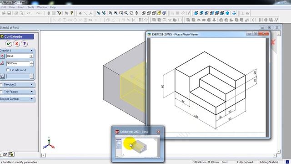The image size is (291, 164).
Task: Select the first blue standard view icon
Action: click(x=196, y=13)
